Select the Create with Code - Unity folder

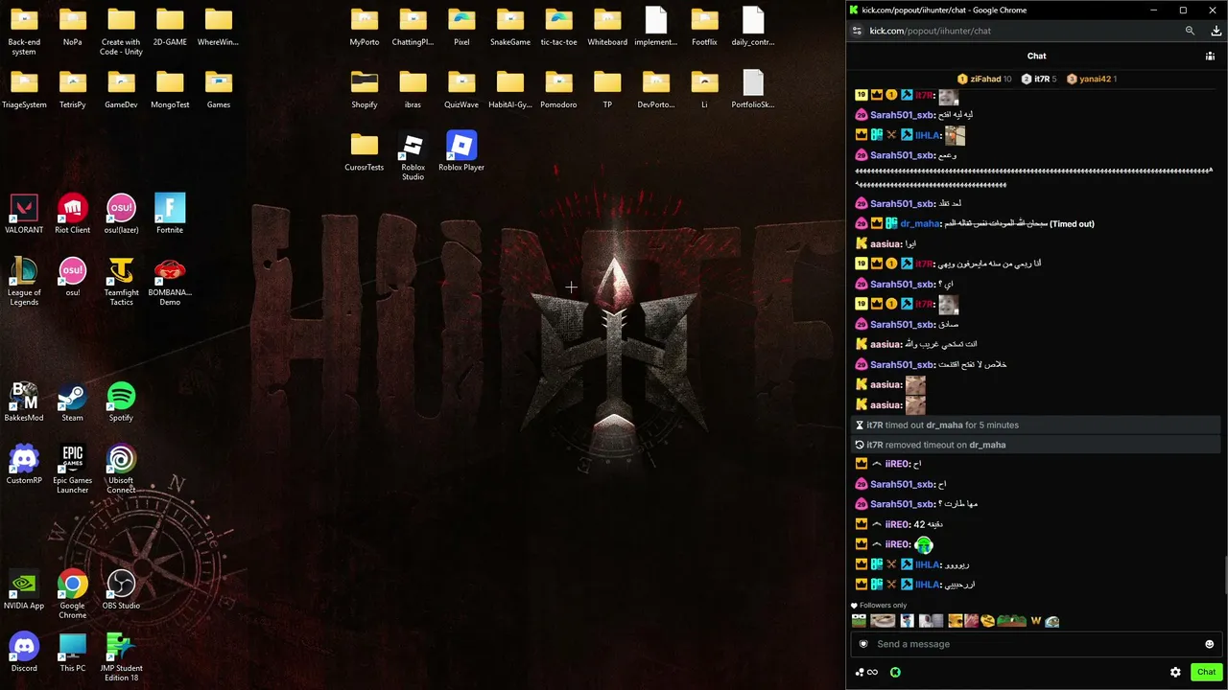point(121,31)
